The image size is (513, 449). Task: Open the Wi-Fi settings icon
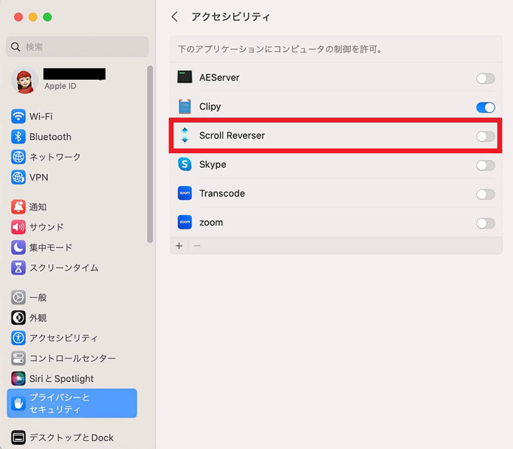click(18, 116)
